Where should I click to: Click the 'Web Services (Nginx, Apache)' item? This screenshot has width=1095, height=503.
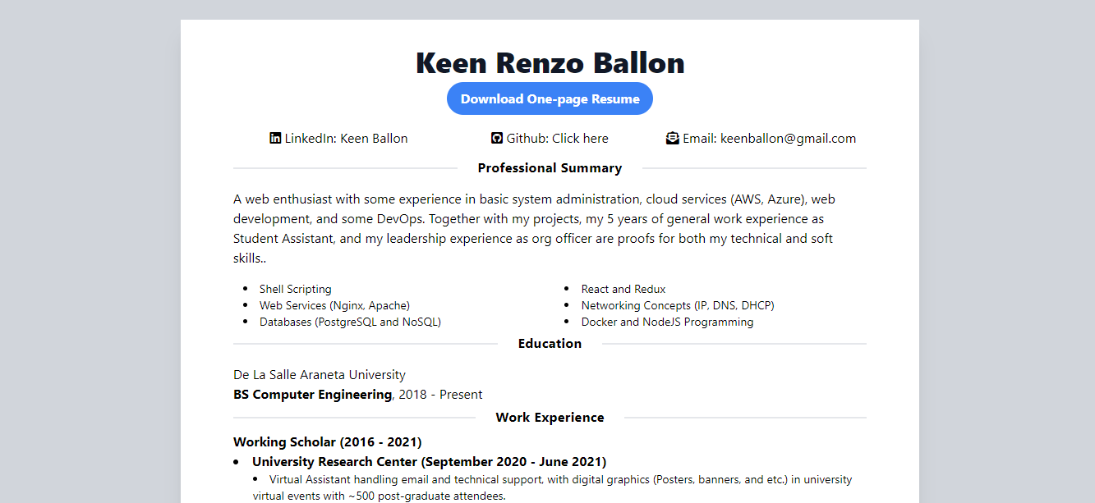(334, 305)
